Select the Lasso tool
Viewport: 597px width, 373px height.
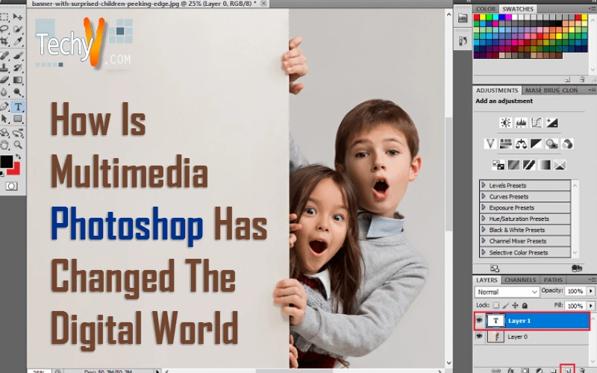pyautogui.click(x=4, y=29)
